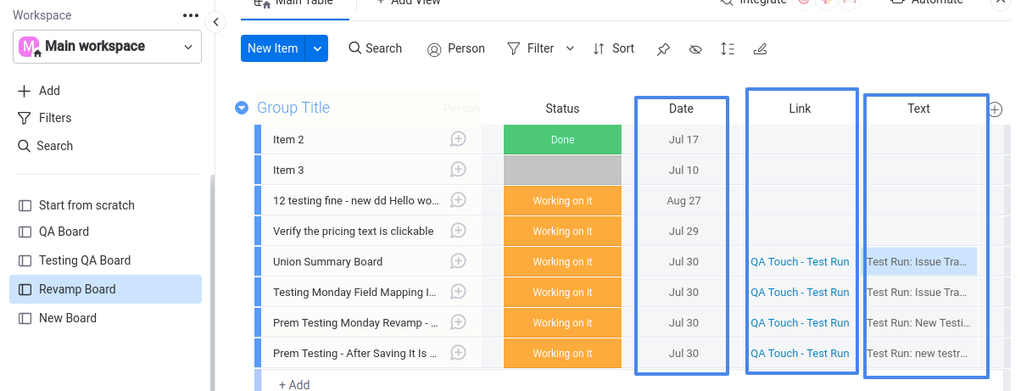1032x391 pixels.
Task: Click the conditional coloring brush icon
Action: (761, 49)
